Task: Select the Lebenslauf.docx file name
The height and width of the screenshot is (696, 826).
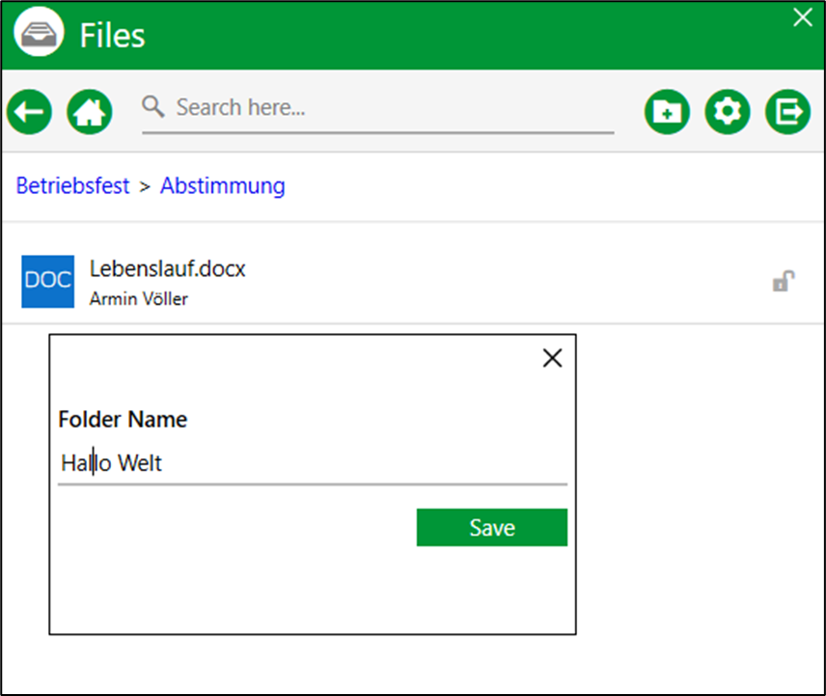Action: pyautogui.click(x=168, y=268)
